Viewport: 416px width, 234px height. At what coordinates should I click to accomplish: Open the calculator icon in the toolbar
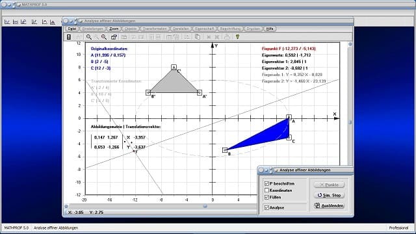point(69,37)
